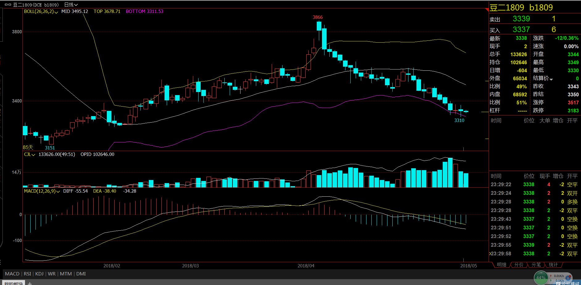Select the tick row at 23:29:43
The height and width of the screenshot is (285, 581).
(x=534, y=219)
